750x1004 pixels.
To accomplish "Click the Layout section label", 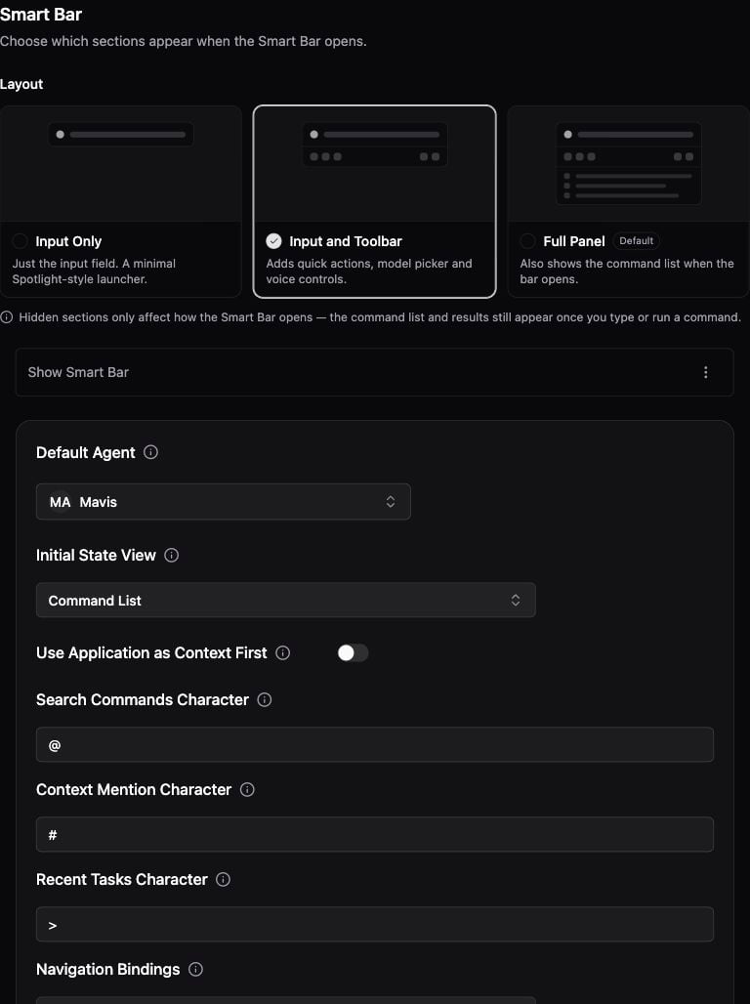I will click(x=21, y=84).
